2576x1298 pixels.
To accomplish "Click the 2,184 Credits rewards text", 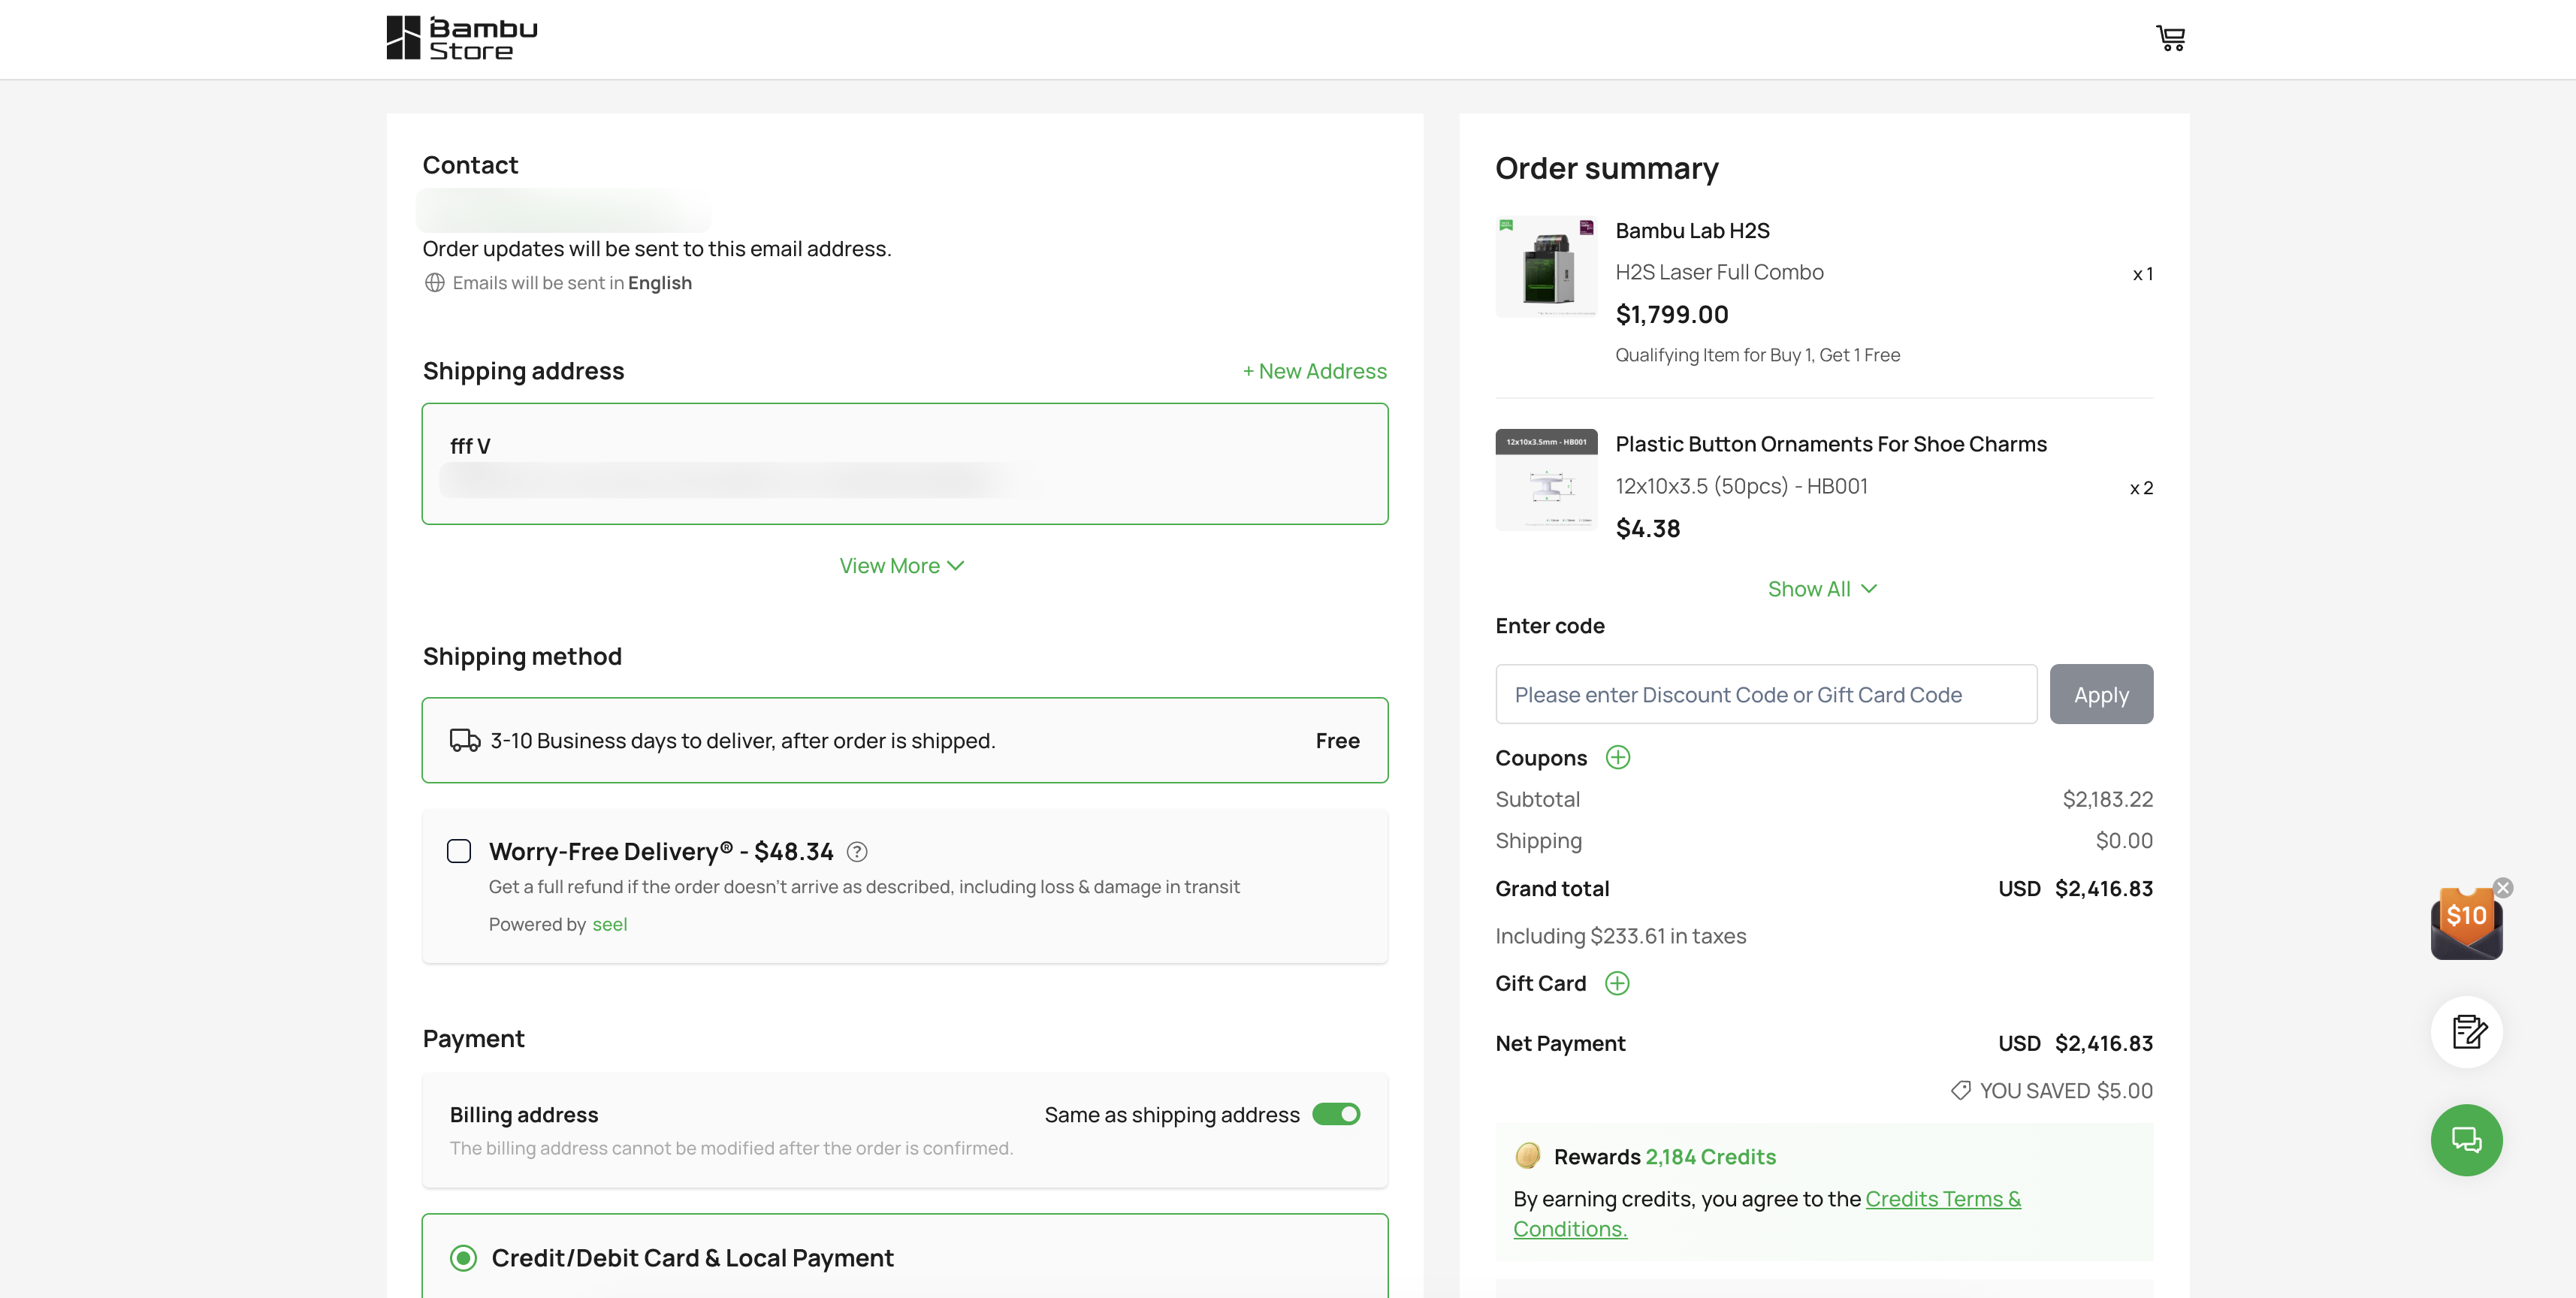I will click(1710, 1156).
